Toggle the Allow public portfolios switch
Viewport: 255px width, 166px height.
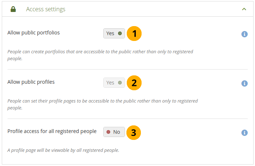click(114, 33)
